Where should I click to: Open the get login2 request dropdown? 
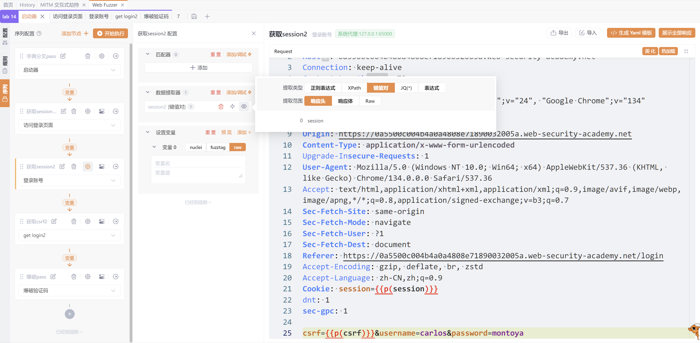point(69,235)
